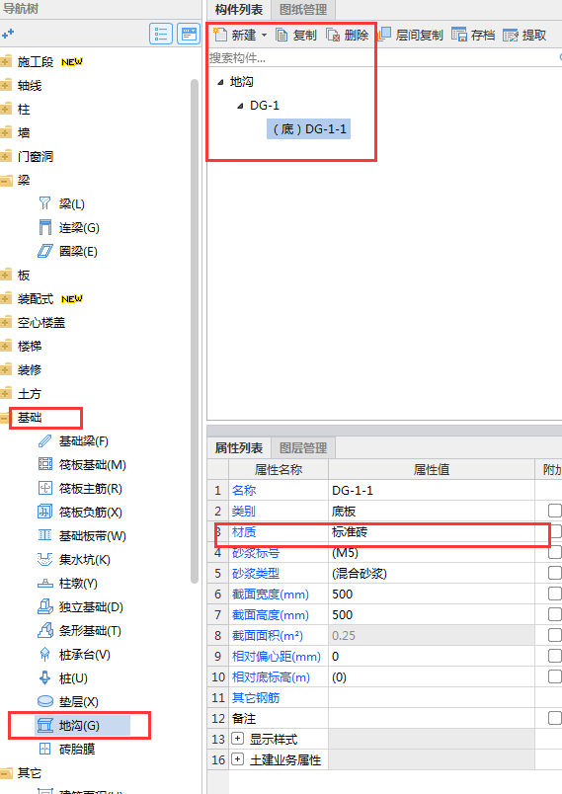562x794 pixels.
Task: Tick the checkbox in the 截面高度(mm) row
Action: tap(555, 614)
